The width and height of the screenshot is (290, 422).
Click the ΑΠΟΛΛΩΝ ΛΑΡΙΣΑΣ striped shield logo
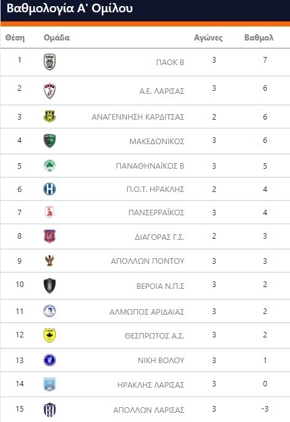(50, 410)
